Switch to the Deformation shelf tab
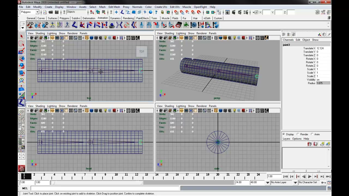This screenshot has height=196, width=349. click(x=89, y=18)
